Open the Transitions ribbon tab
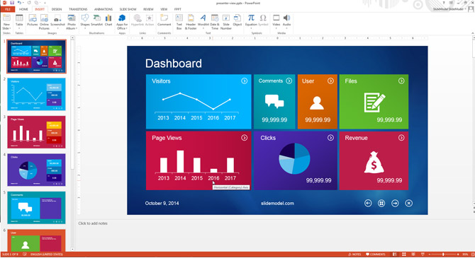 pyautogui.click(x=78, y=9)
